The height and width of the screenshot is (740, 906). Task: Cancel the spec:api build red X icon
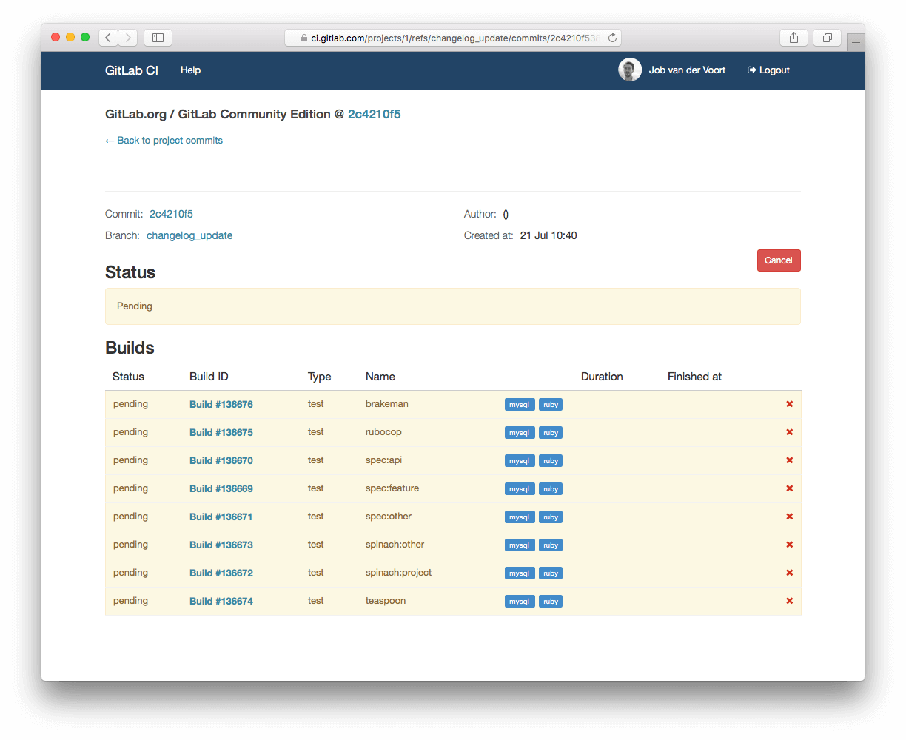pos(789,460)
